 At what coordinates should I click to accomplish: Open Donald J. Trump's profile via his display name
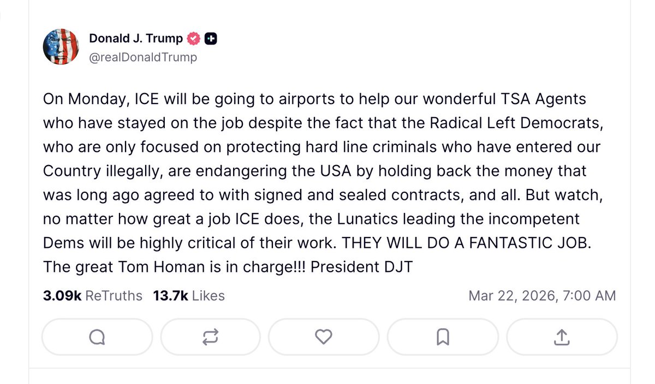pyautogui.click(x=136, y=38)
